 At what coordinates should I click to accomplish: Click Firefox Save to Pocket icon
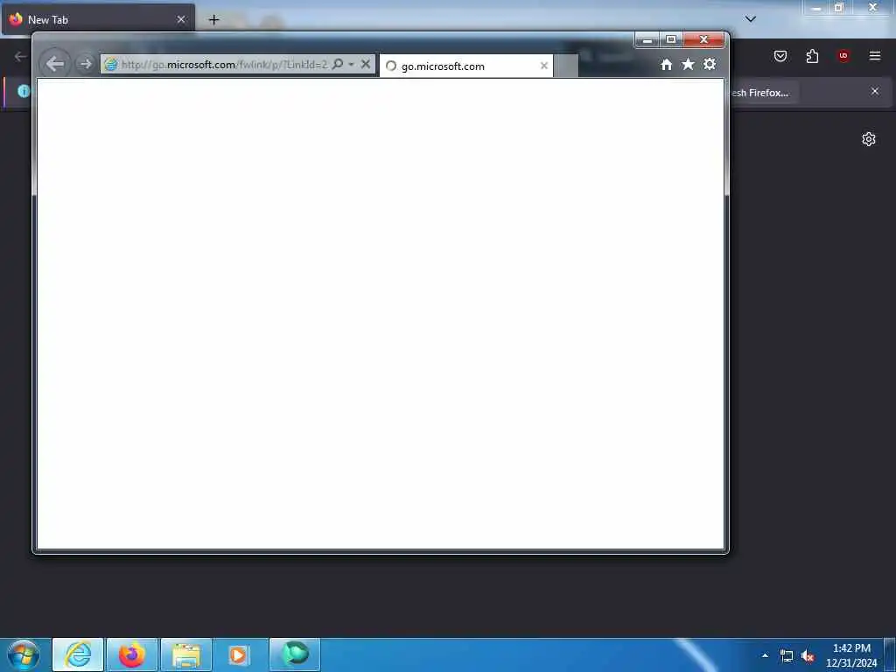coord(780,56)
